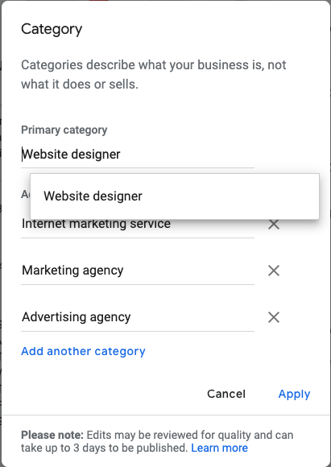
Task: Click the Category dialog heading
Action: 52,30
